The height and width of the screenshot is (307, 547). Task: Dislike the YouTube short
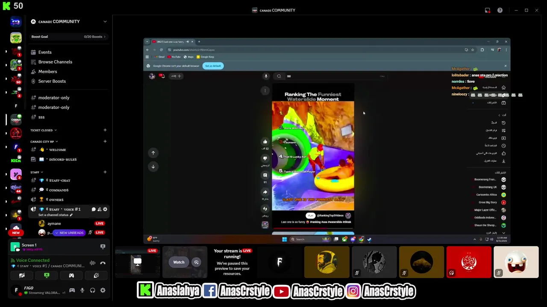(x=265, y=158)
